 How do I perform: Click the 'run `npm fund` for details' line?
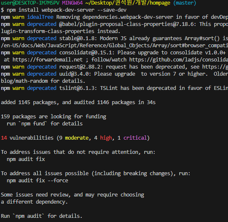click(x=45, y=124)
